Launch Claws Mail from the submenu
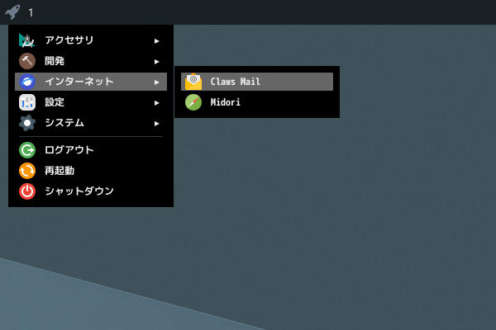 [x=257, y=82]
